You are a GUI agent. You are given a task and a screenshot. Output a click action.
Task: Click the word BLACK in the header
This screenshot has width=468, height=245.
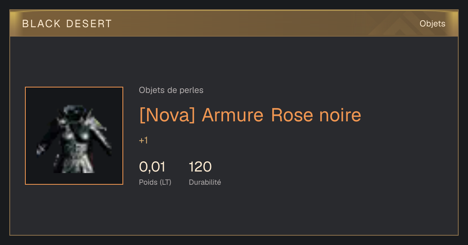pos(41,24)
